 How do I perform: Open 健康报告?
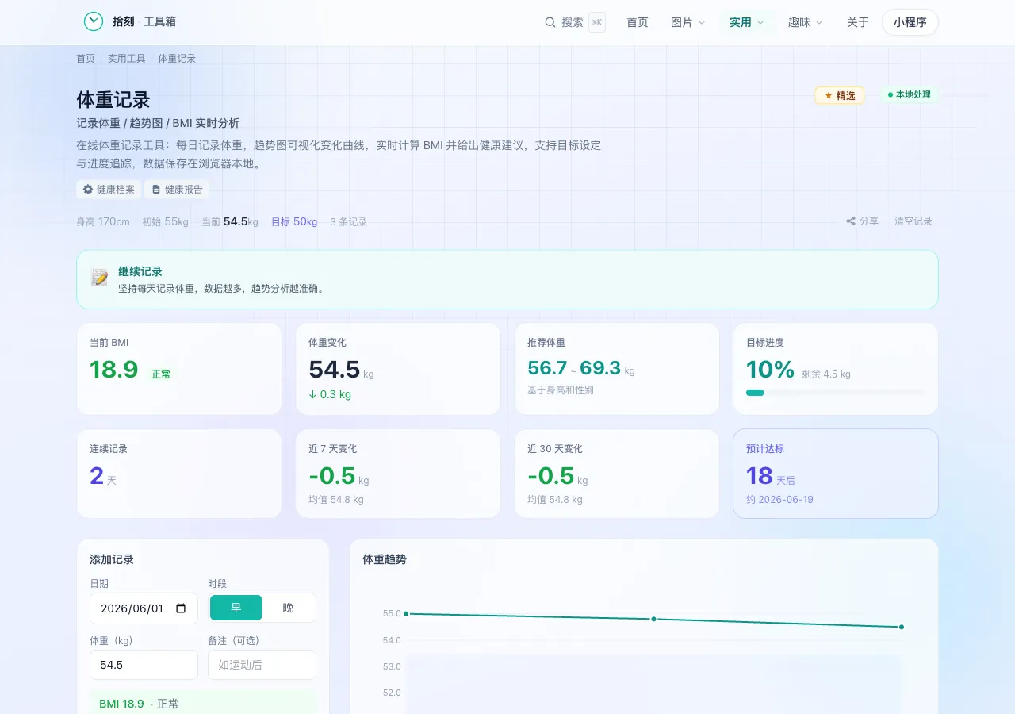point(177,190)
